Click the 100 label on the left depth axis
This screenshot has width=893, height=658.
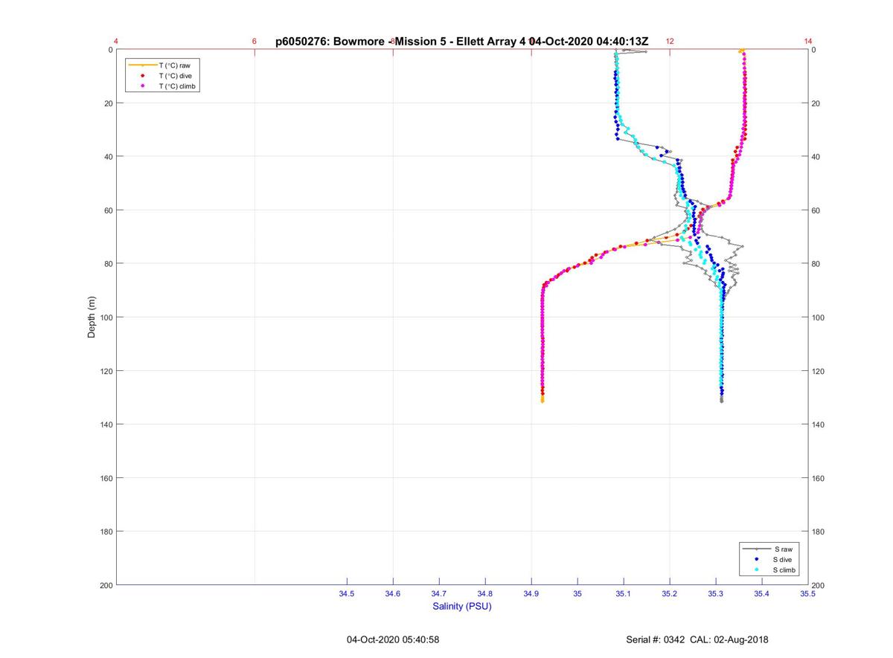click(106, 317)
